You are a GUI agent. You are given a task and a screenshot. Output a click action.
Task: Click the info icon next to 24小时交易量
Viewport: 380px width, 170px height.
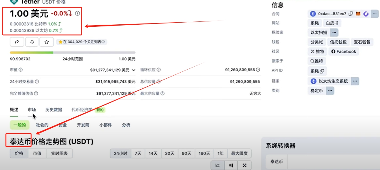pos(37,82)
